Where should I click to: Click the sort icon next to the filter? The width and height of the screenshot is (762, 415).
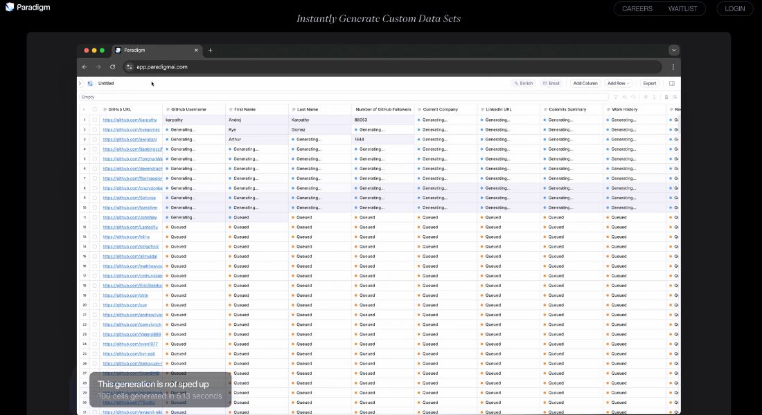point(624,97)
